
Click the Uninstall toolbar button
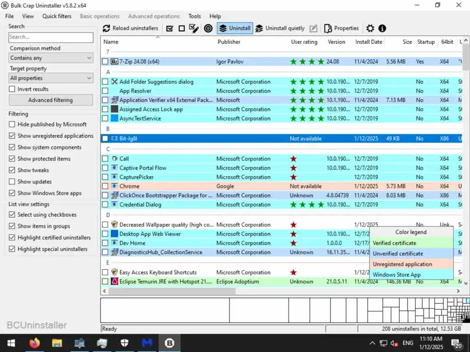[x=235, y=28]
